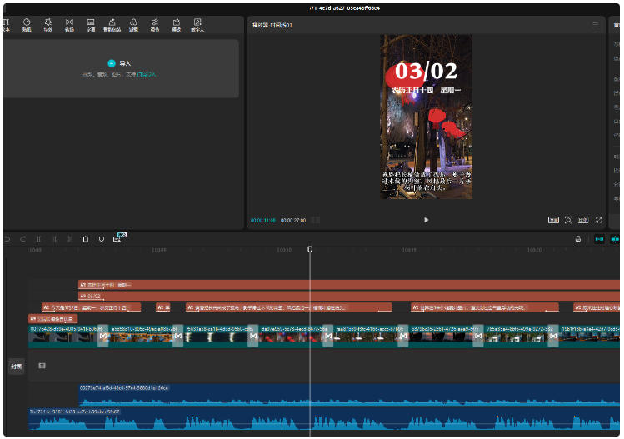
Task: Click the cover (封面) button on main track
Action: [x=15, y=366]
